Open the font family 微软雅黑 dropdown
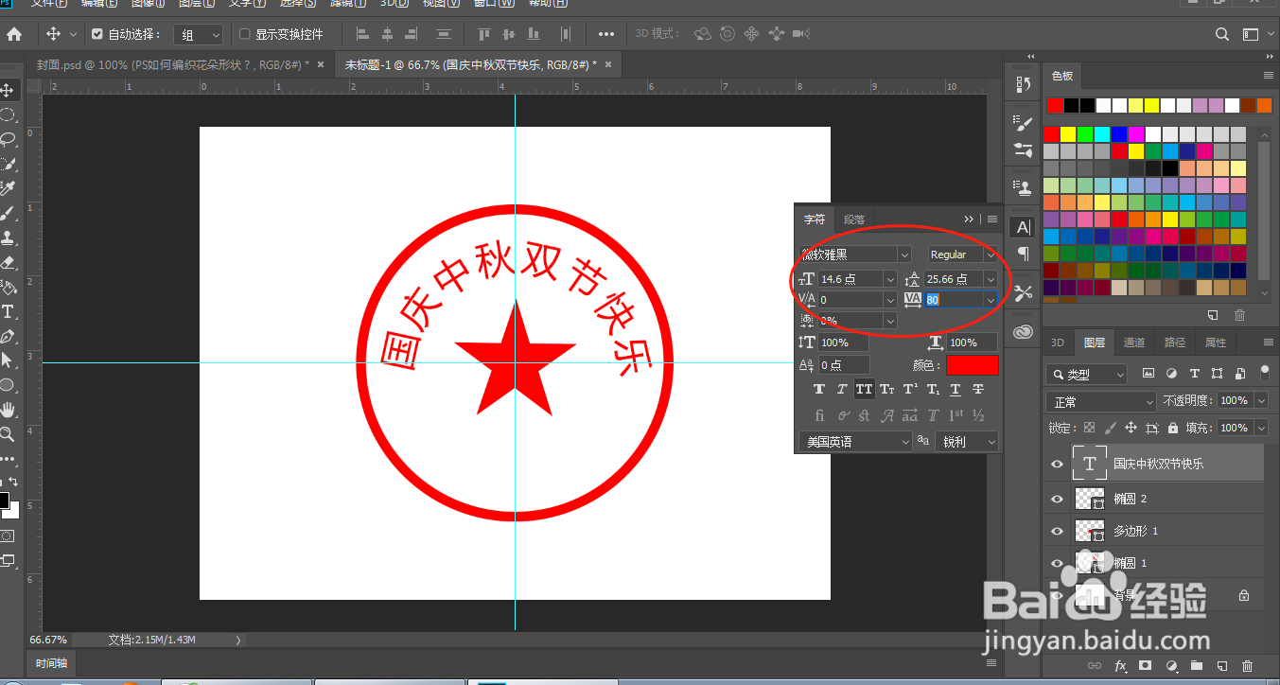Screen dimensions: 1280x685 pyautogui.click(x=904, y=255)
